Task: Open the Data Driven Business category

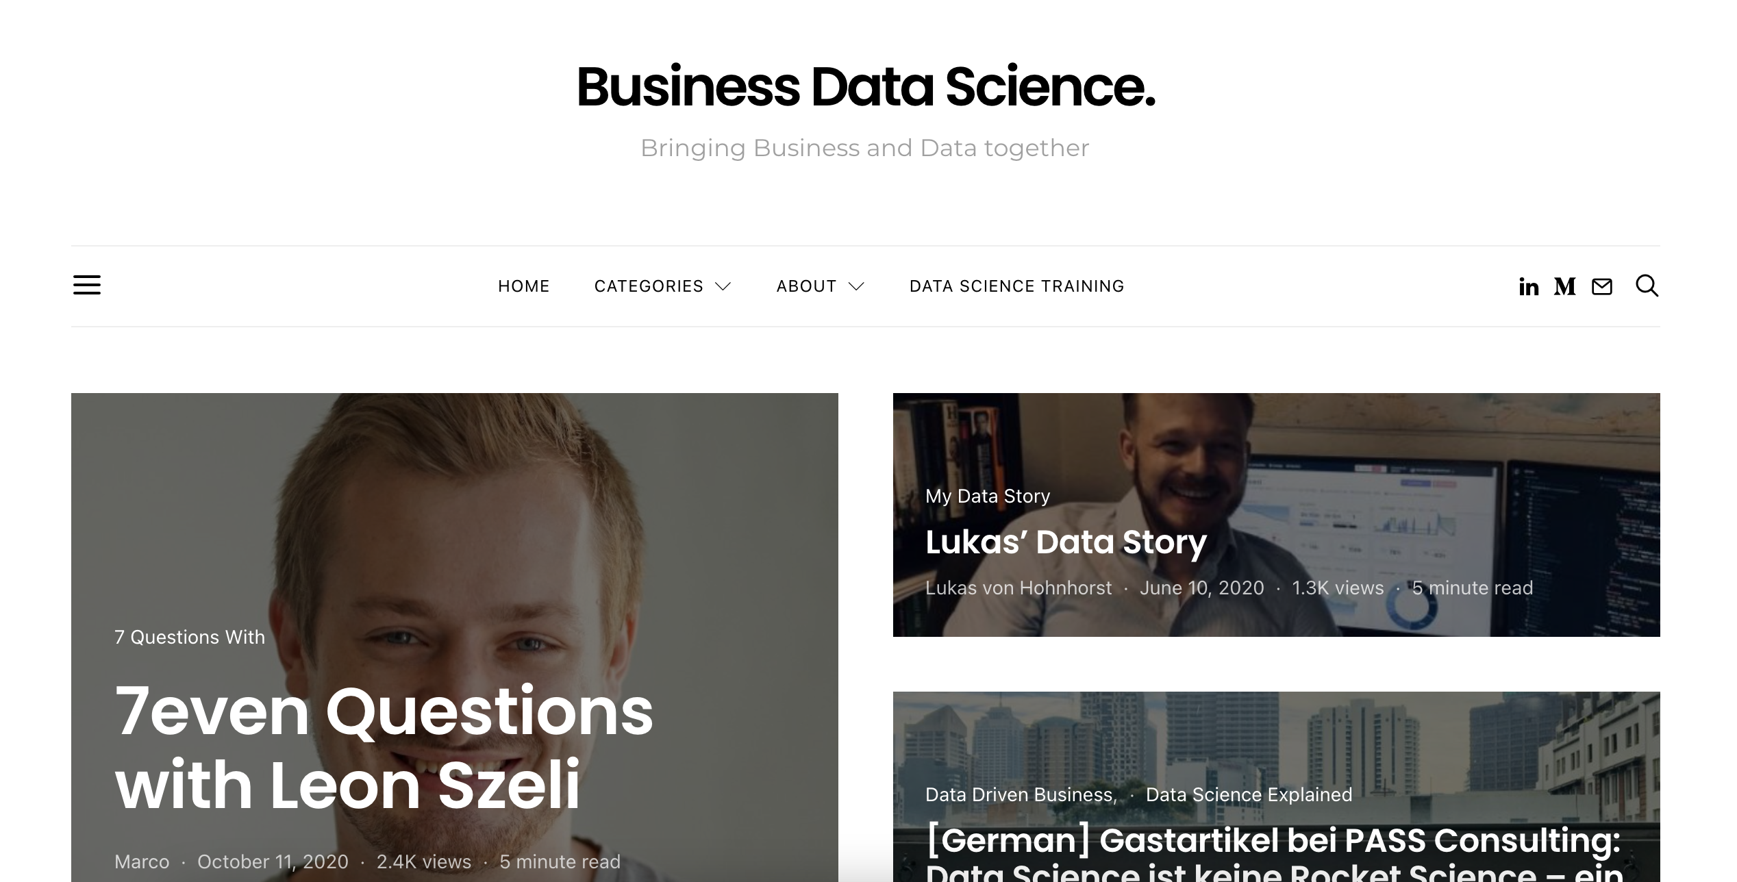Action: 1021,794
